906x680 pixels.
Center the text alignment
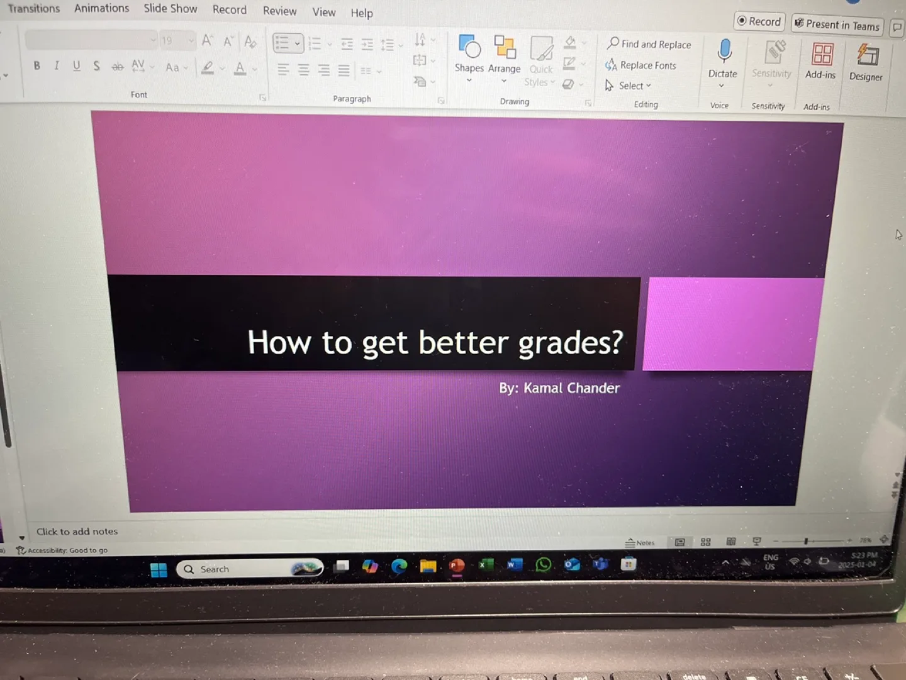coord(304,70)
